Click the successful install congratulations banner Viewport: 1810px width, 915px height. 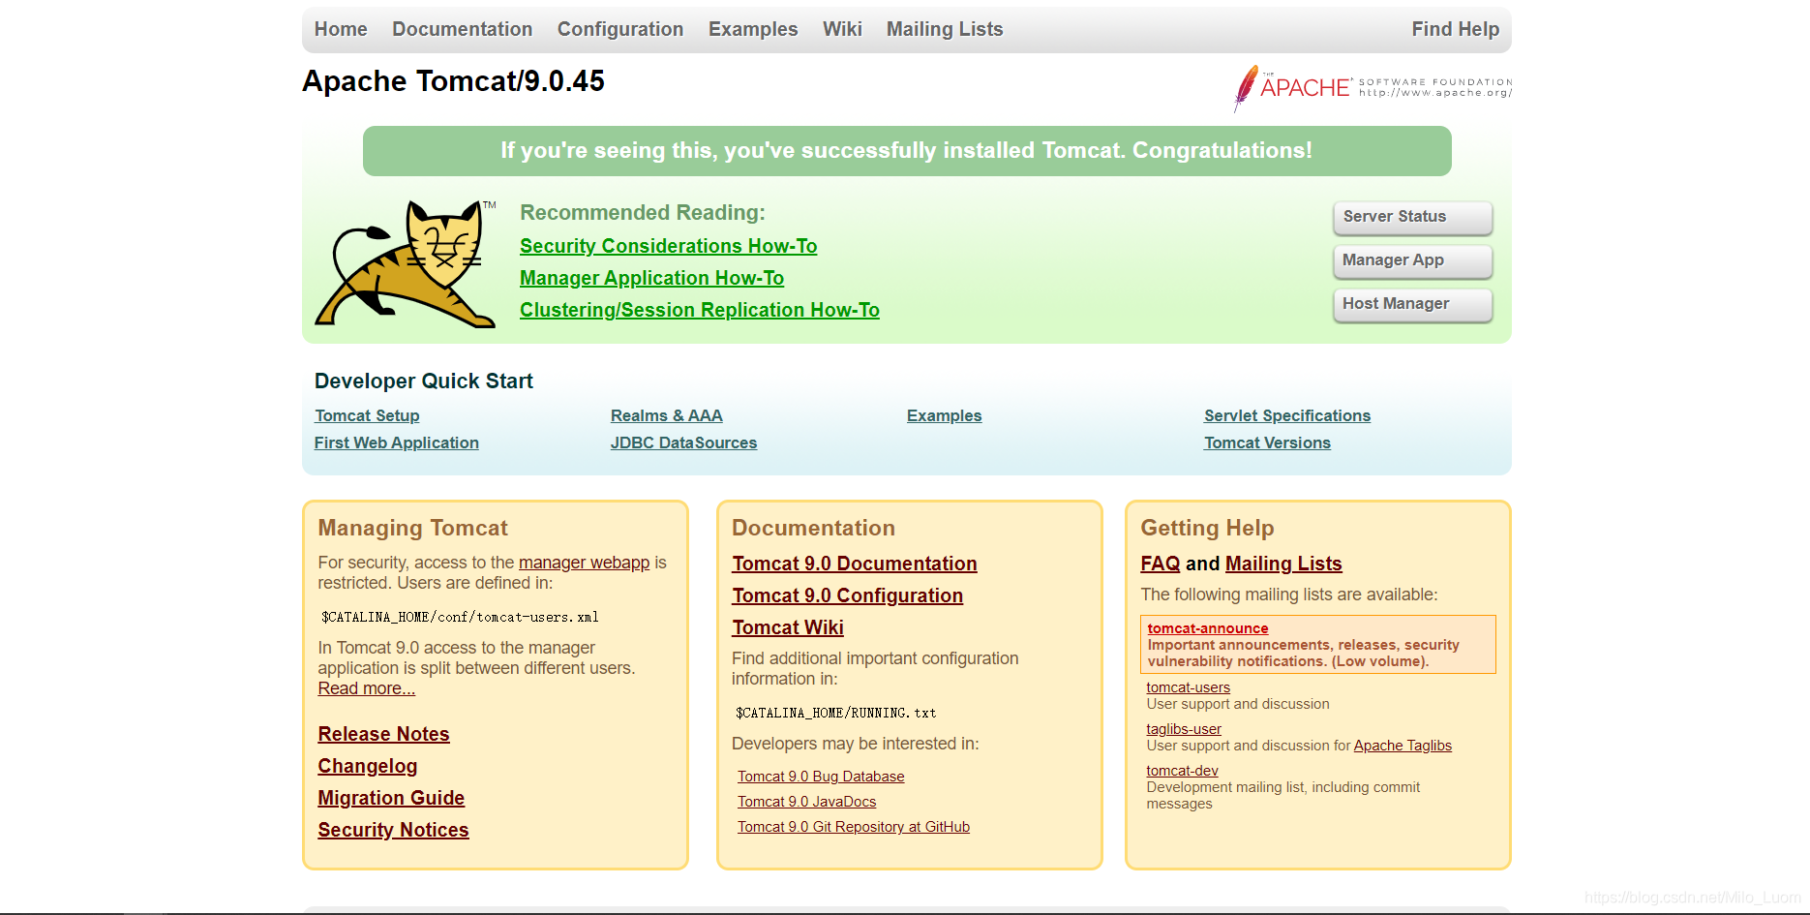click(907, 151)
